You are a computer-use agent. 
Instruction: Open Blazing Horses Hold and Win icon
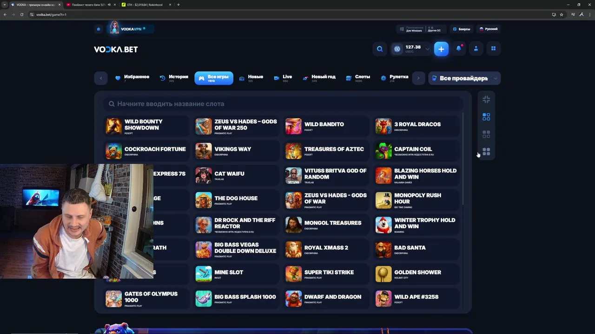click(x=383, y=175)
